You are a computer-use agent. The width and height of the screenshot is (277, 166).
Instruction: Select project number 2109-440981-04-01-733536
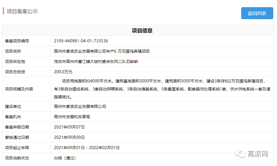point(81,41)
